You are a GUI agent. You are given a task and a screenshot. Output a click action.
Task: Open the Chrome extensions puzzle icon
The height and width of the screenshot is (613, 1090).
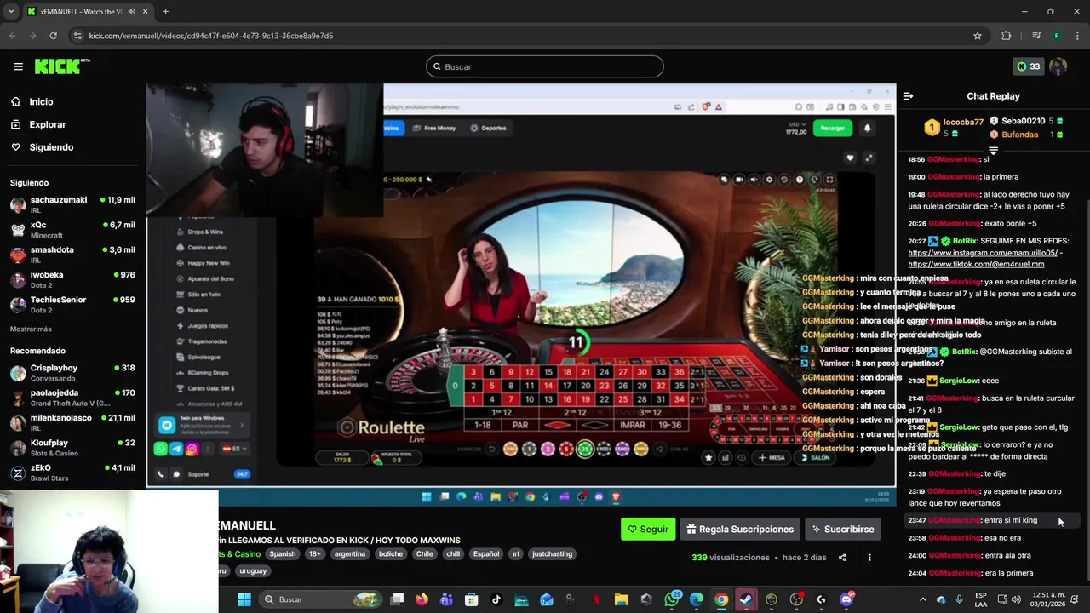click(1007, 36)
